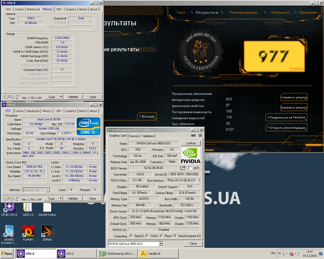Click the 977 score panel
324x259 pixels.
pyautogui.click(x=275, y=56)
